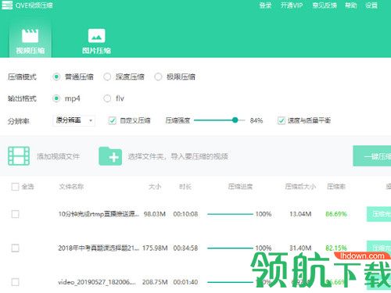Toggle the 自定义压缩 checkbox
This screenshot has height=293, width=391.
pyautogui.click(x=113, y=120)
